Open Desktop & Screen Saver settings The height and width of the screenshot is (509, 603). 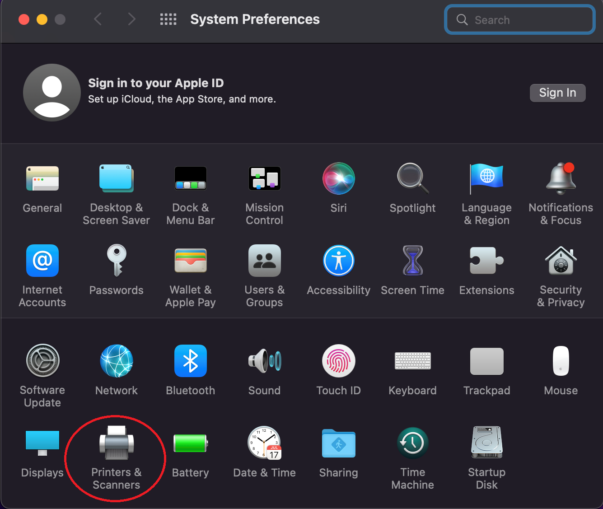click(116, 178)
